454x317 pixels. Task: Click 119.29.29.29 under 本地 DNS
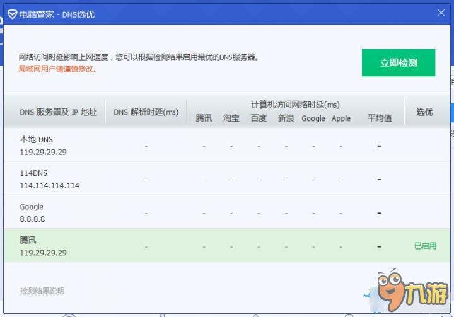tap(43, 152)
